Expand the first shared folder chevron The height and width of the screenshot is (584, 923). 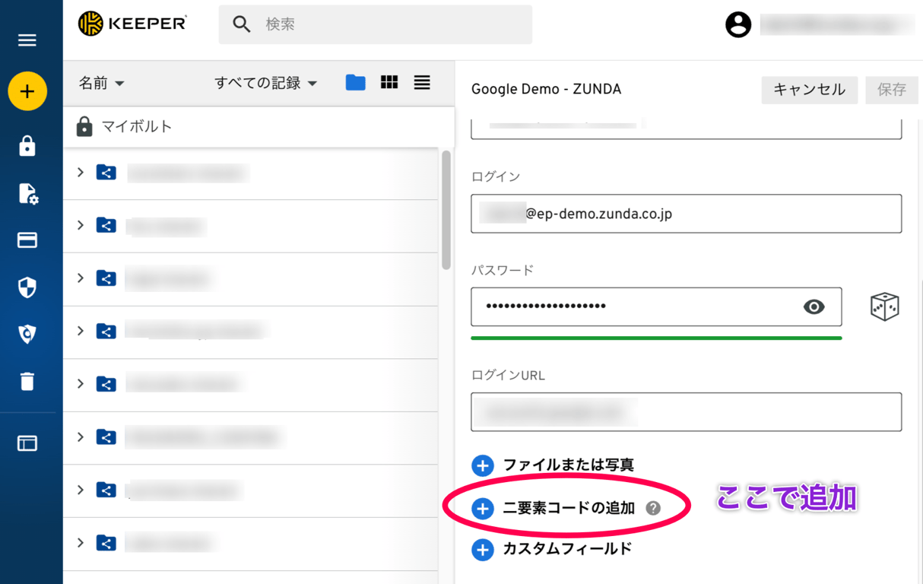(x=81, y=172)
